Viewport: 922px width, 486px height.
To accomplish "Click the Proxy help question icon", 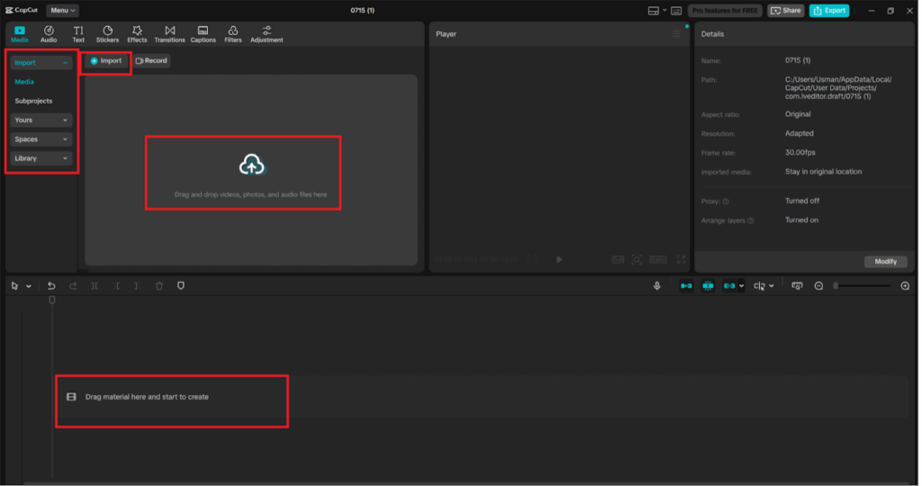I will click(x=726, y=202).
